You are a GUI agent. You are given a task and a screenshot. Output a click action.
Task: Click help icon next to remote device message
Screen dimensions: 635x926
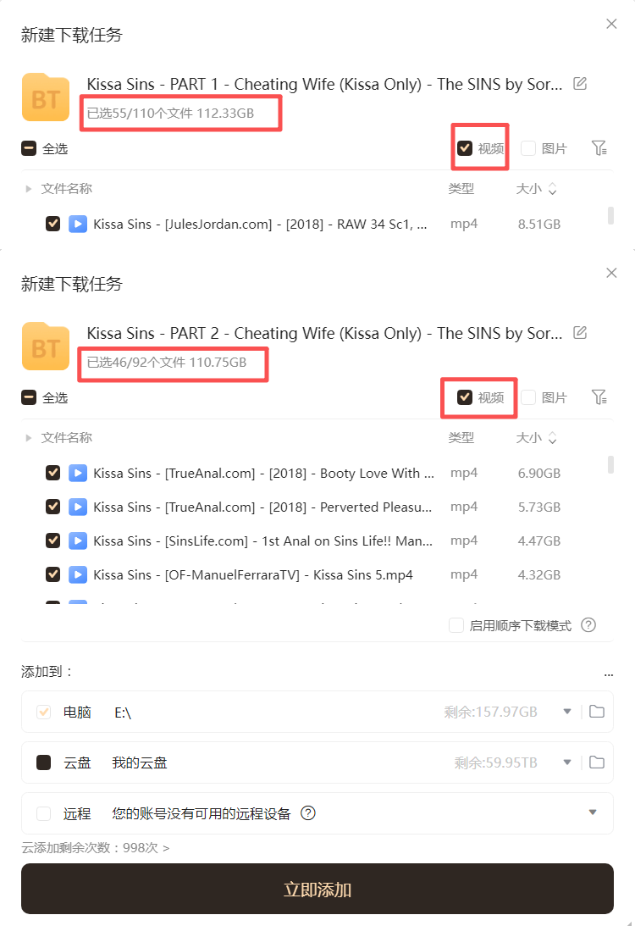click(308, 813)
